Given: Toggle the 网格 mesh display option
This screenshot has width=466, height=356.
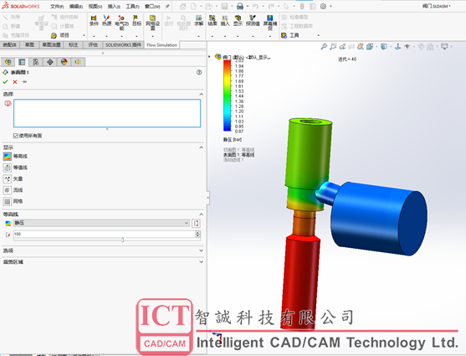Looking at the screenshot, I should point(8,202).
